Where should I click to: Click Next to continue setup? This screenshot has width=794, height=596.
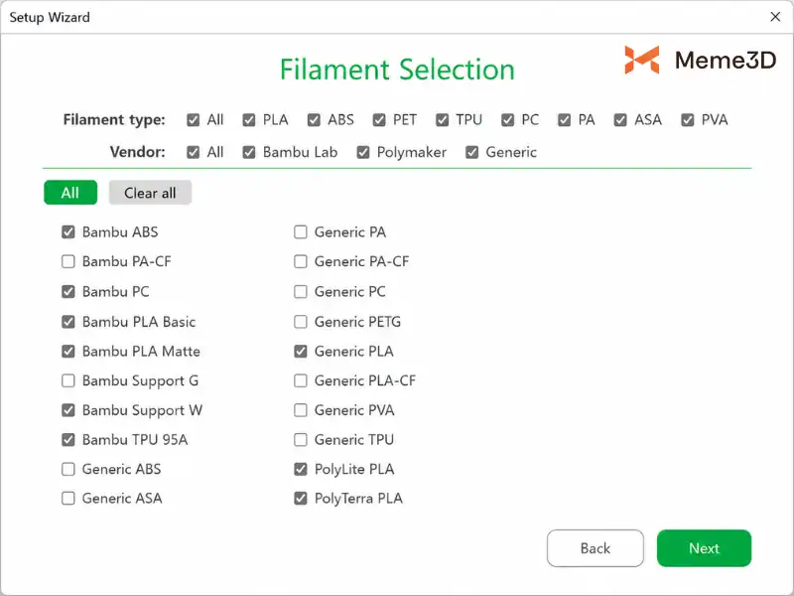704,548
